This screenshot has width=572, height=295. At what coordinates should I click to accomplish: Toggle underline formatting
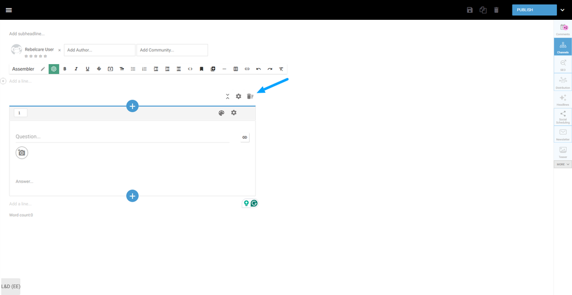[88, 69]
